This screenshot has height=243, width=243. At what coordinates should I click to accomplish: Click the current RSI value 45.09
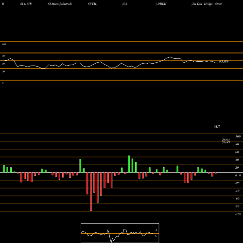(224, 61)
